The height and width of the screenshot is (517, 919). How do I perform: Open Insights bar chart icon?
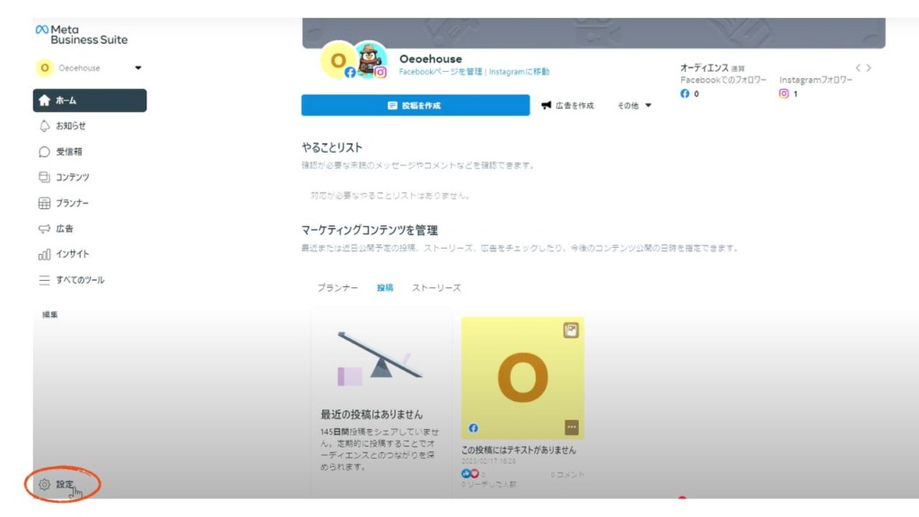[x=45, y=255]
